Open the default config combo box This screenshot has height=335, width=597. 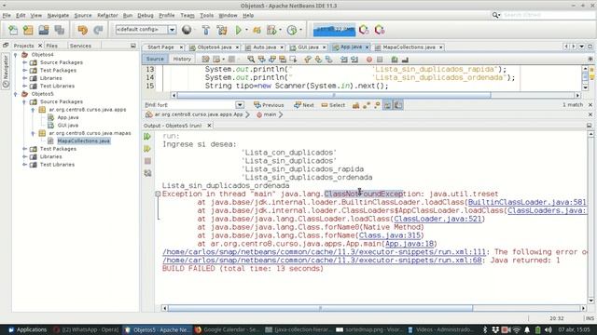coord(146,30)
